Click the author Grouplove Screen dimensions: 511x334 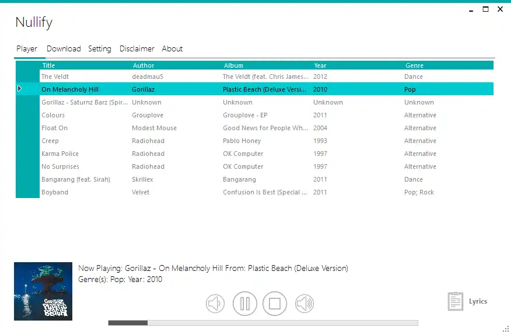click(148, 115)
